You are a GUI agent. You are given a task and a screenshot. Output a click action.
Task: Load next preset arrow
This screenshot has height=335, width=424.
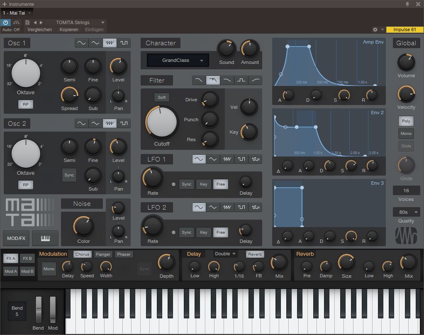[41, 22]
